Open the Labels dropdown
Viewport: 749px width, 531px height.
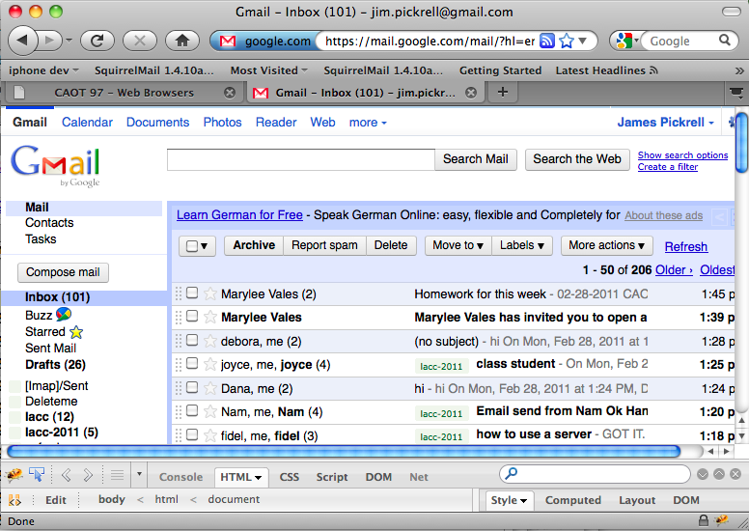point(522,245)
